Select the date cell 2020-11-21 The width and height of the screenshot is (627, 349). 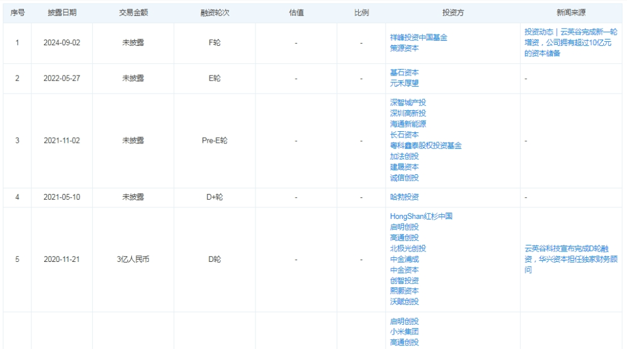tap(62, 260)
